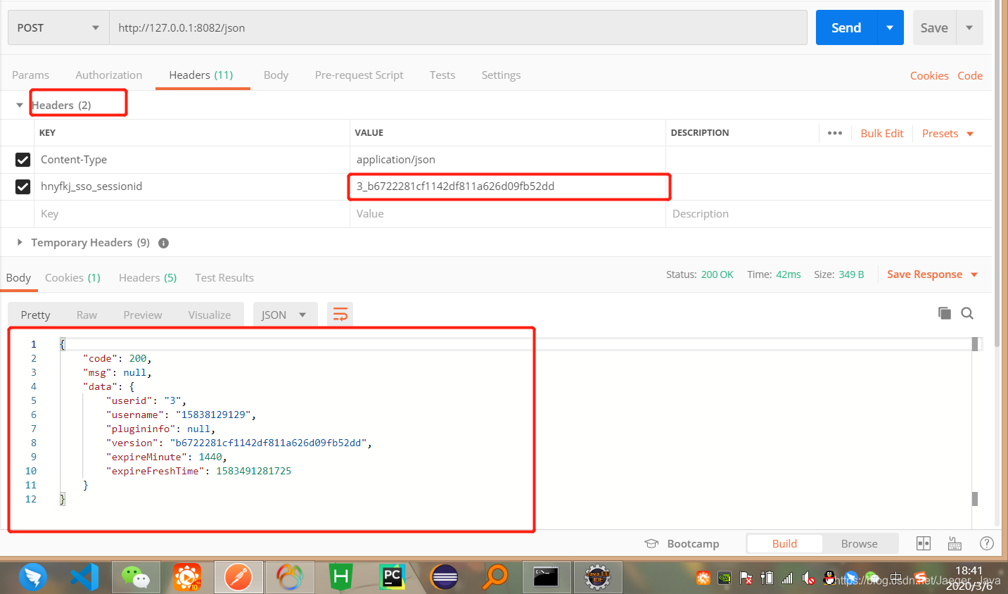Open the orange magnifier search app
Viewport: 1008px width, 594px height.
[x=495, y=577]
